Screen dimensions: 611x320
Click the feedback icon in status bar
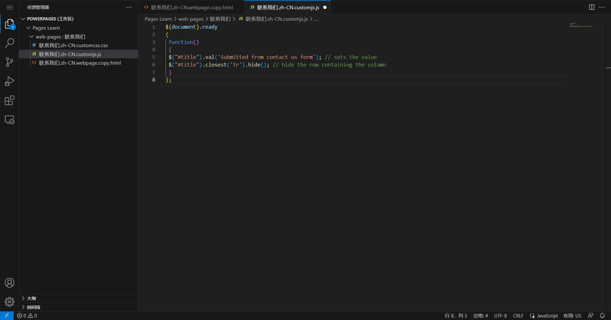tap(591, 316)
